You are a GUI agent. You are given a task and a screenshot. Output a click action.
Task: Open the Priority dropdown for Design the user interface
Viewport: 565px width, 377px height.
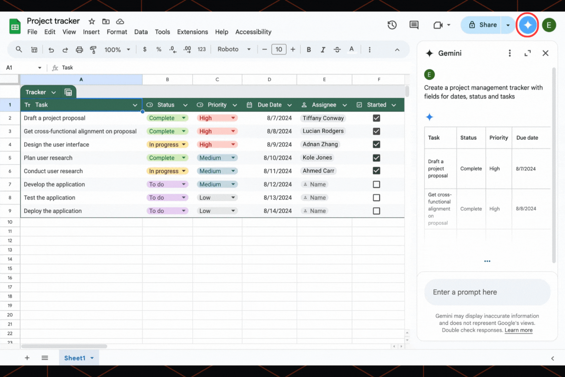coord(233,144)
